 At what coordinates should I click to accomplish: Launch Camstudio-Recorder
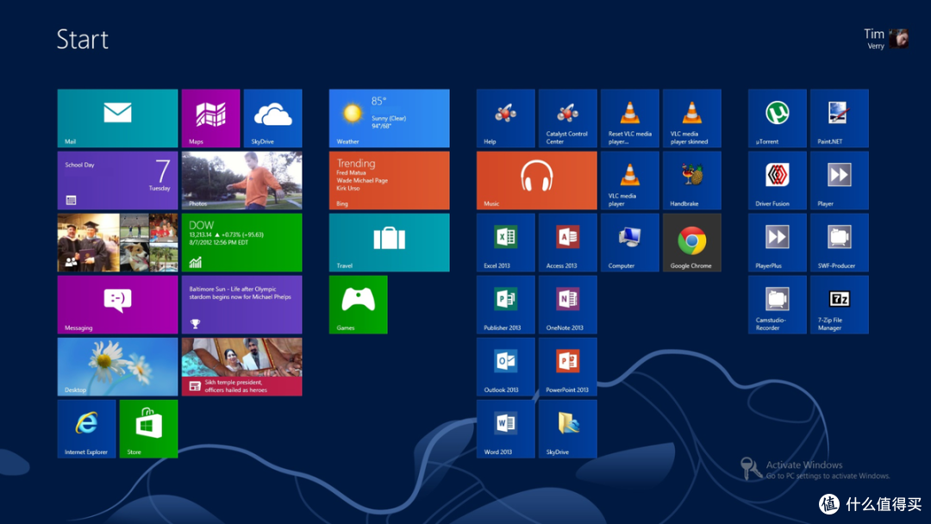click(x=778, y=304)
